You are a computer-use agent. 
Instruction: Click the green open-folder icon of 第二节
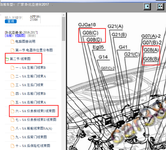[7, 59]
